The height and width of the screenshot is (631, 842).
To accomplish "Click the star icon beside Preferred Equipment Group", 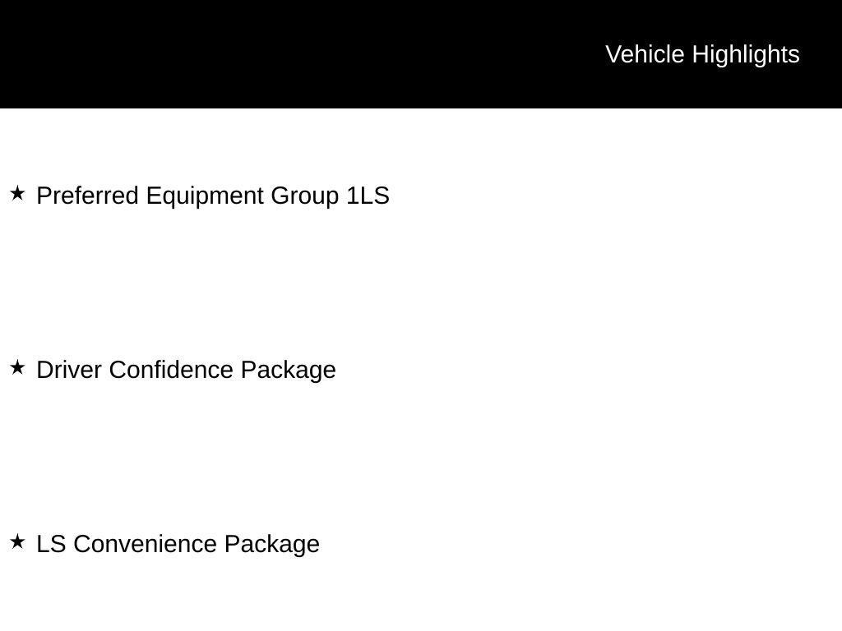I will 17,194.
